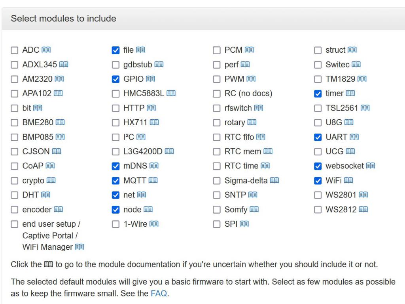Uncheck the file module checkbox
The width and height of the screenshot is (405, 304).
(x=115, y=50)
